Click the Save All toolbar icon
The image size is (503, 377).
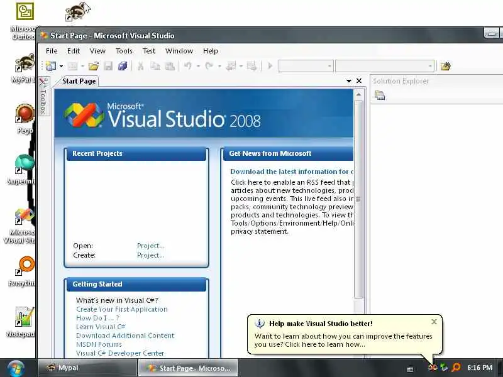123,67
